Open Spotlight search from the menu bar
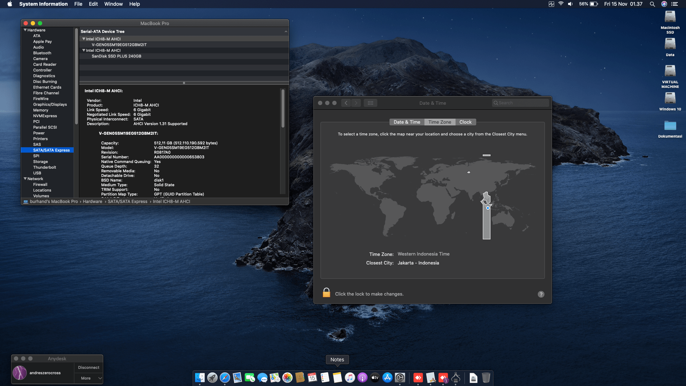 tap(652, 4)
